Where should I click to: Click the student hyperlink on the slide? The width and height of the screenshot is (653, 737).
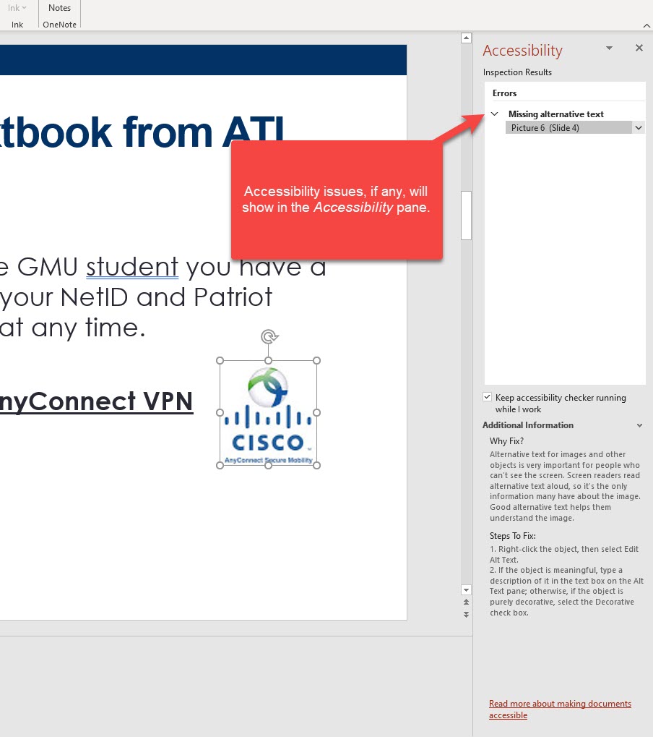131,267
